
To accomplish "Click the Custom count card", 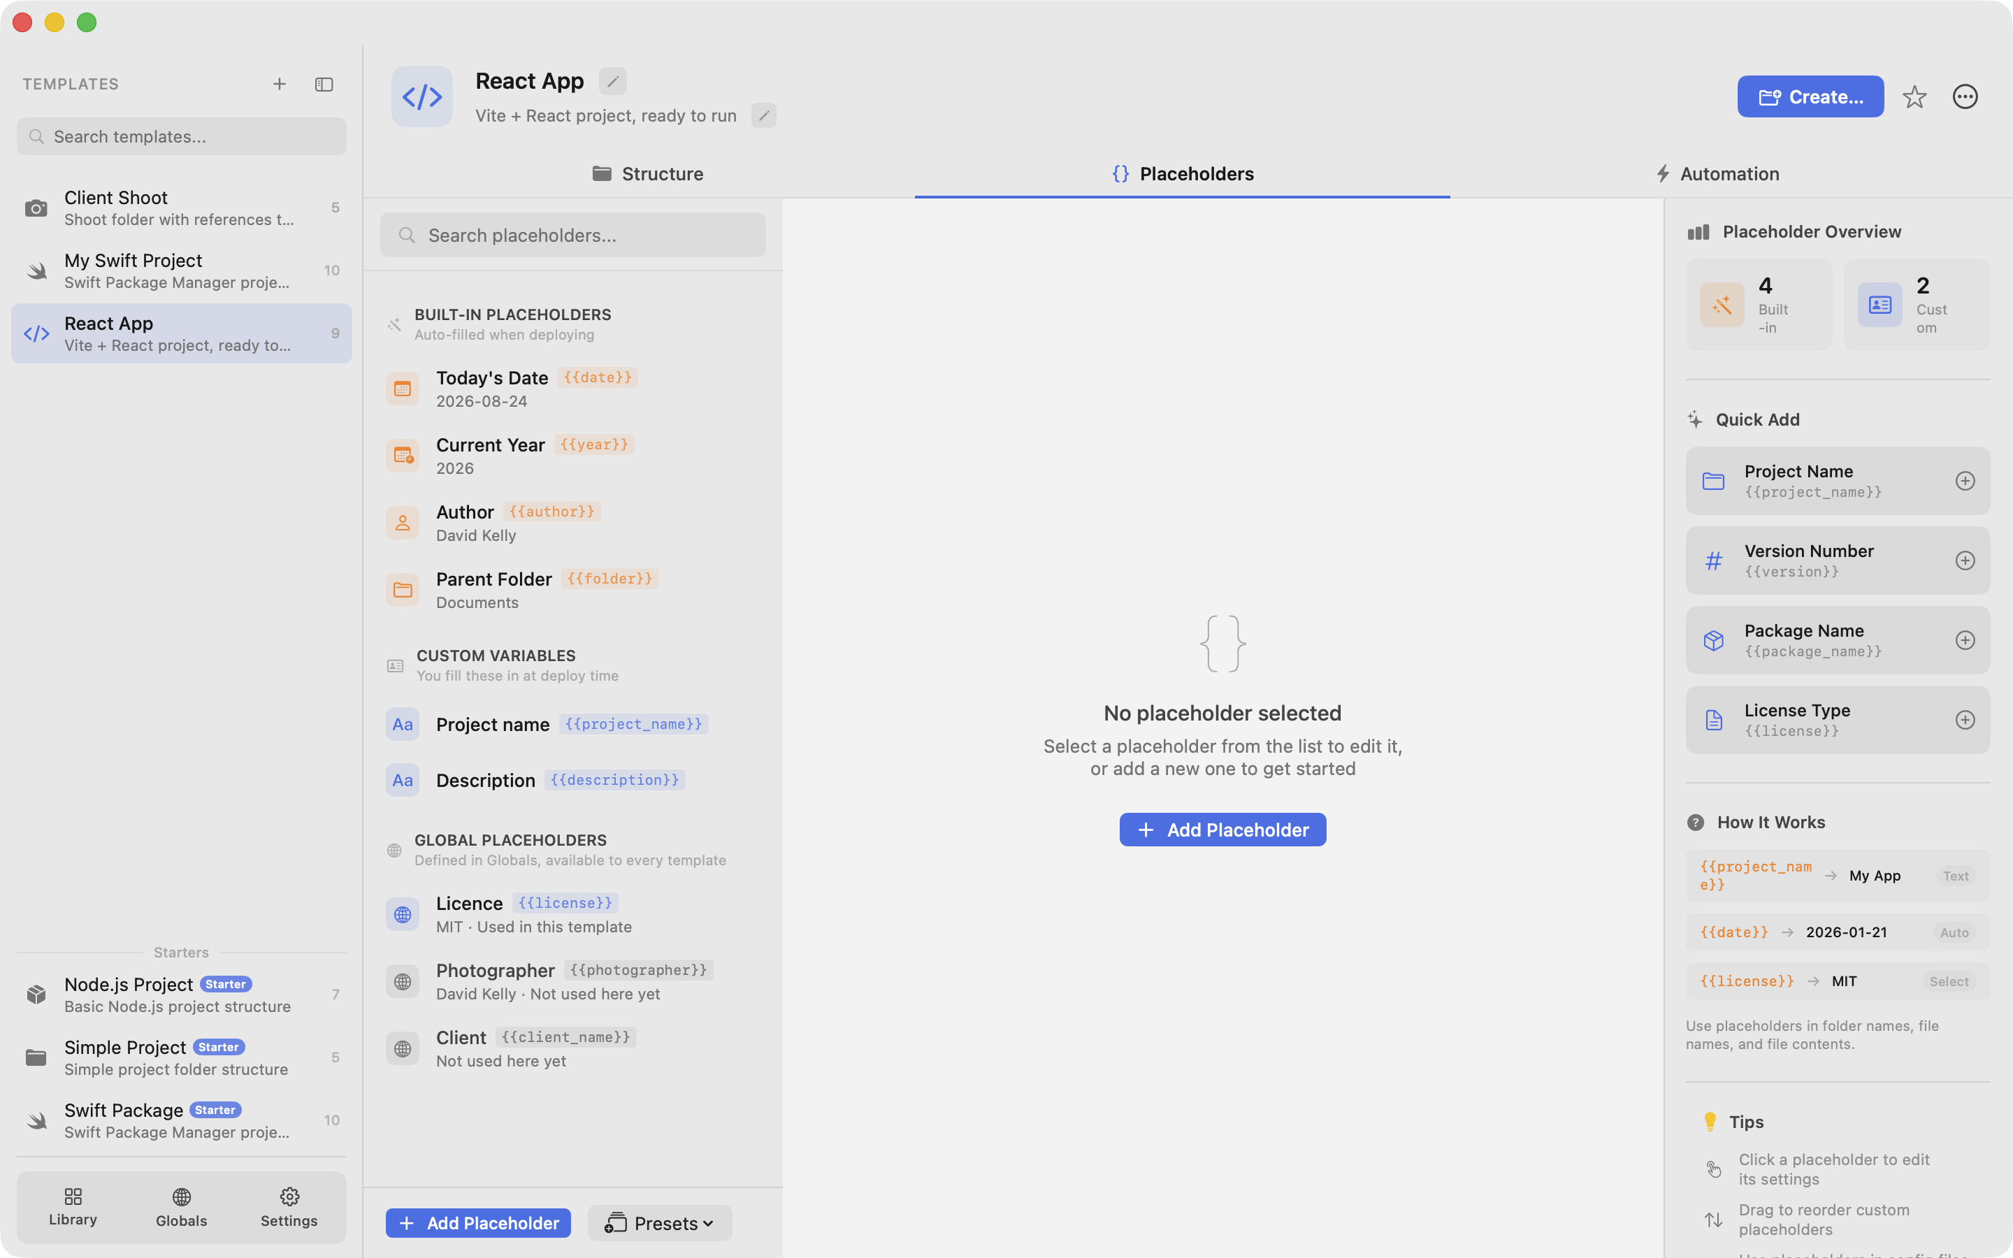I will tap(1917, 305).
